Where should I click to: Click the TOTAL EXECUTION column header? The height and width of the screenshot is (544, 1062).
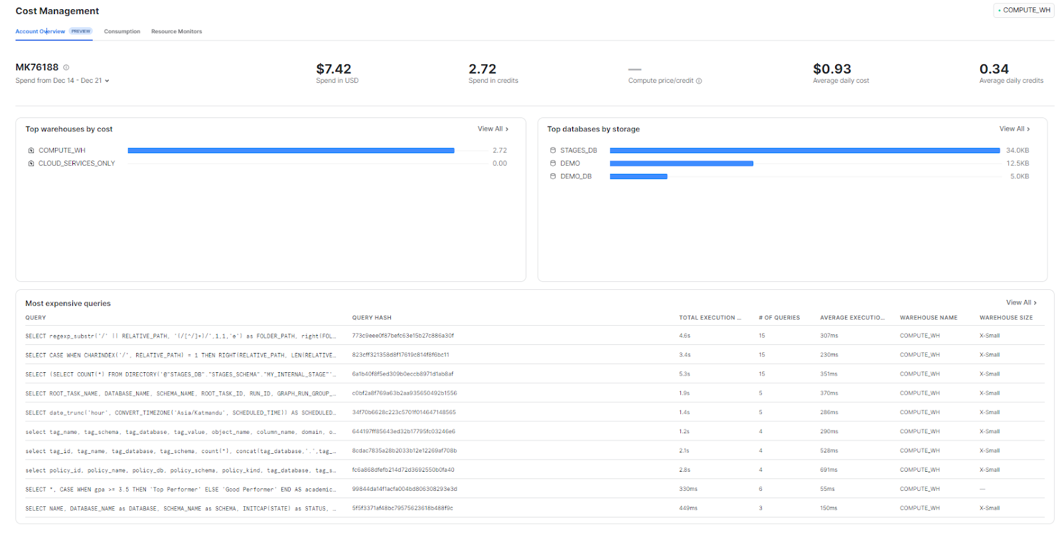[710, 318]
